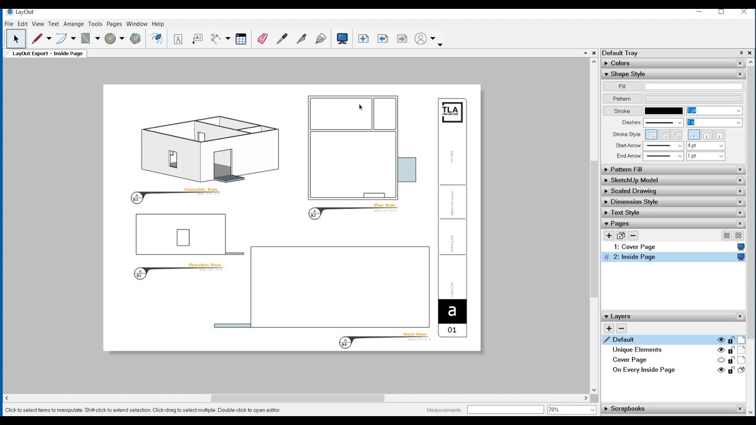Viewport: 756px width, 425px height.
Task: Expand the Text Style panel
Action: coord(606,212)
